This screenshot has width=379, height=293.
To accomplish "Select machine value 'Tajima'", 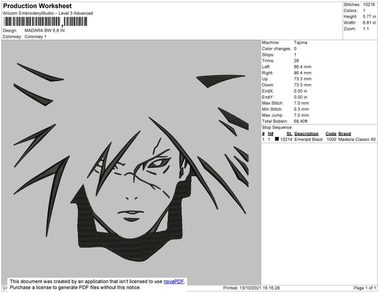I will click(x=301, y=42).
